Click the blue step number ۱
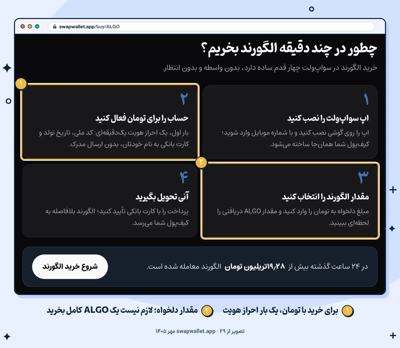400x348 pixels. 366,99
